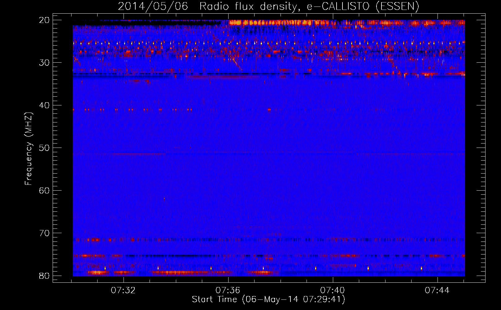Click the 07:36 time tick label

tap(228, 290)
